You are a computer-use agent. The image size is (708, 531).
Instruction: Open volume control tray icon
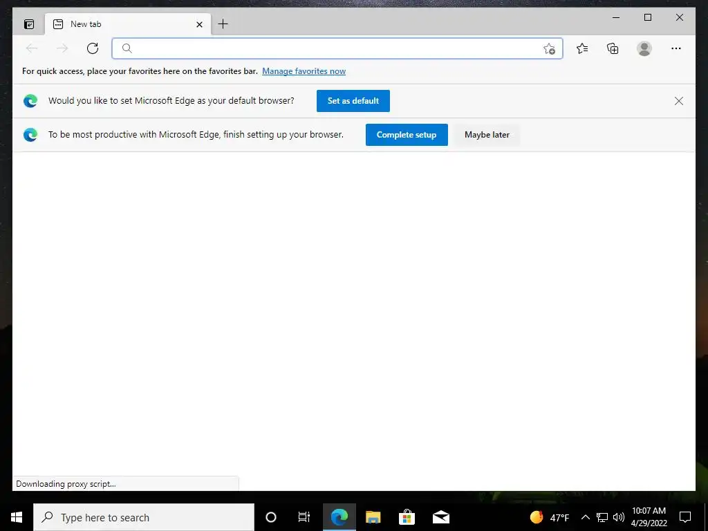619,517
